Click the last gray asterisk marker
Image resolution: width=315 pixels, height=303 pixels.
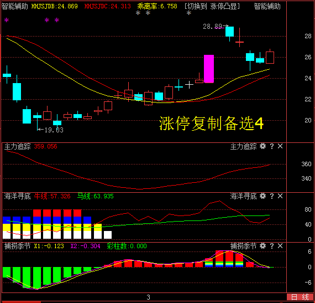188,13
